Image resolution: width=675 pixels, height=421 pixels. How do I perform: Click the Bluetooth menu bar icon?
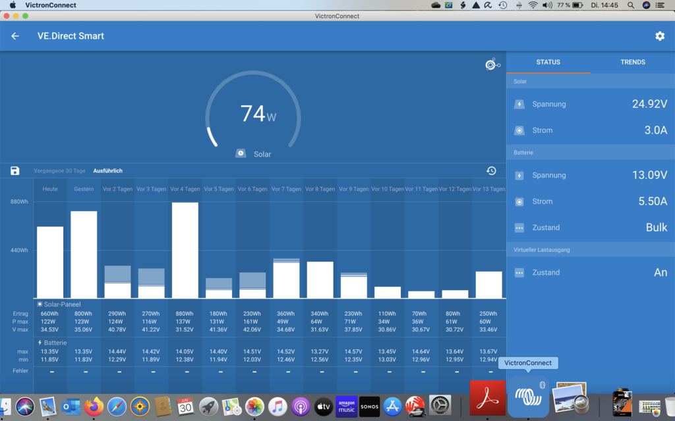coord(519,5)
